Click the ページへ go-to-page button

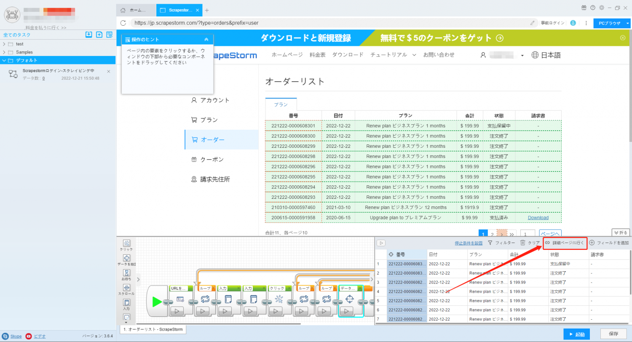(550, 234)
